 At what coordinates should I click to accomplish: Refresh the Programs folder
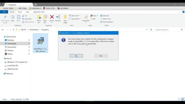[x=151, y=30]
